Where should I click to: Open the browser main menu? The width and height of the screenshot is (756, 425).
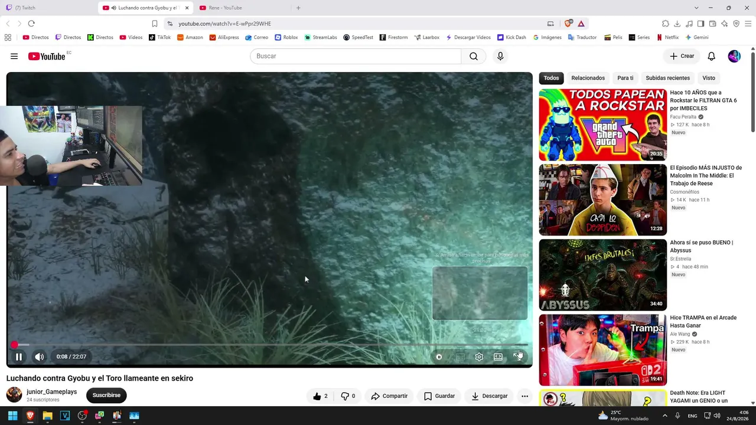tap(748, 24)
